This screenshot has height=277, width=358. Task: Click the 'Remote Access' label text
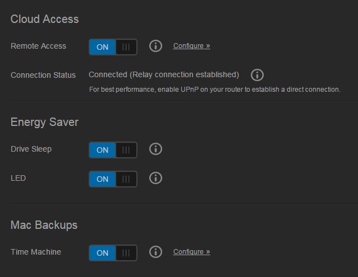(38, 46)
